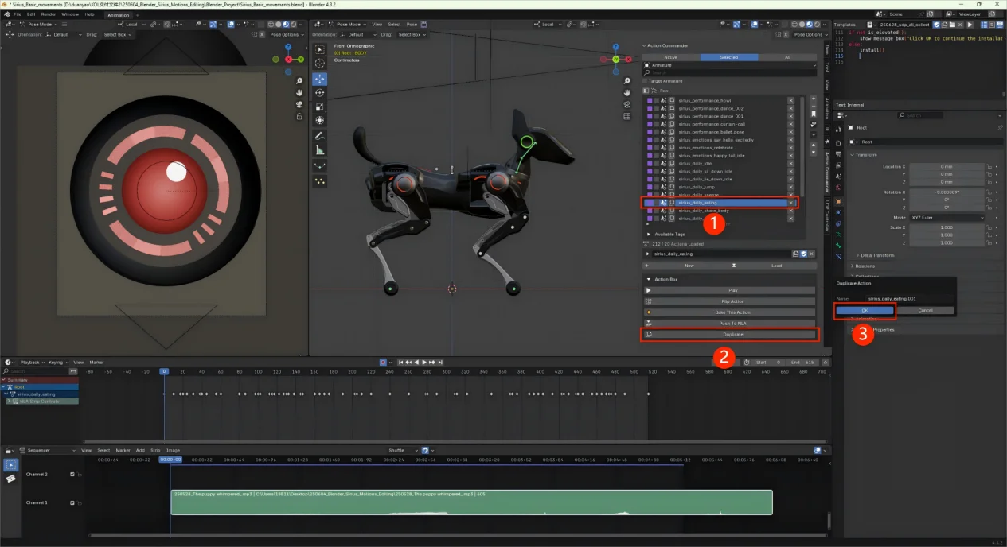The width and height of the screenshot is (1007, 547).
Task: Cancel the Duplicate Action dialog
Action: [925, 310]
